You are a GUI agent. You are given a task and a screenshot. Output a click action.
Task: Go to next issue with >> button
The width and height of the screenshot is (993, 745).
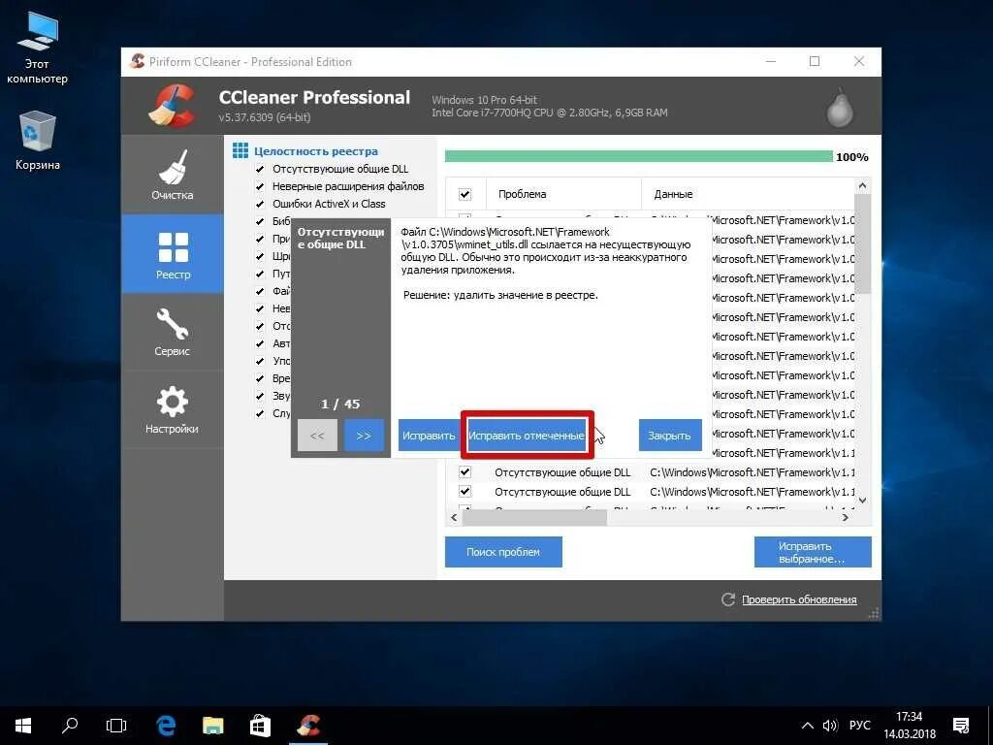click(x=364, y=436)
